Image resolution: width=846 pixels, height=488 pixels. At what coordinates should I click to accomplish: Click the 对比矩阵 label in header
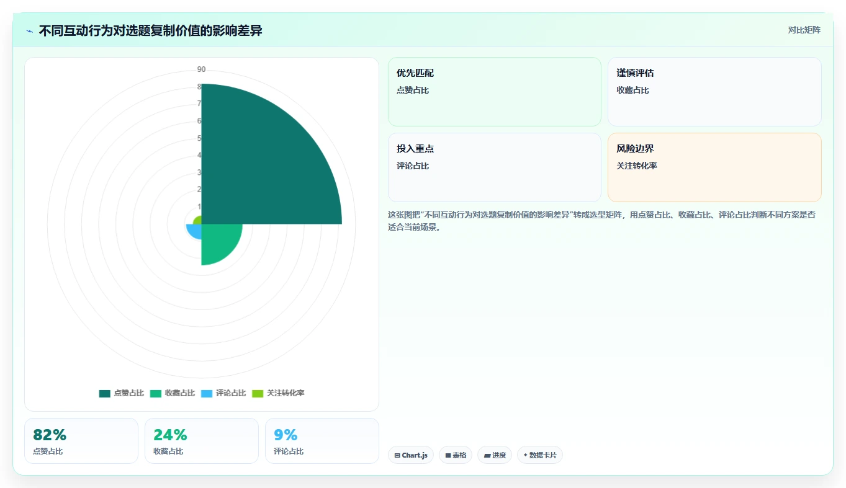pos(804,30)
